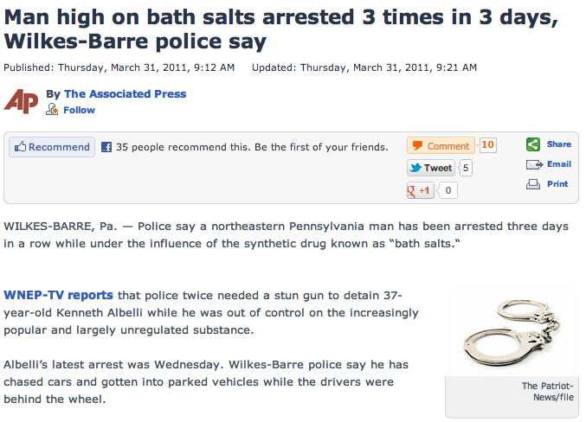This screenshot has height=422, width=586.
Task: View the comment count bubble showing 10
Action: (487, 145)
